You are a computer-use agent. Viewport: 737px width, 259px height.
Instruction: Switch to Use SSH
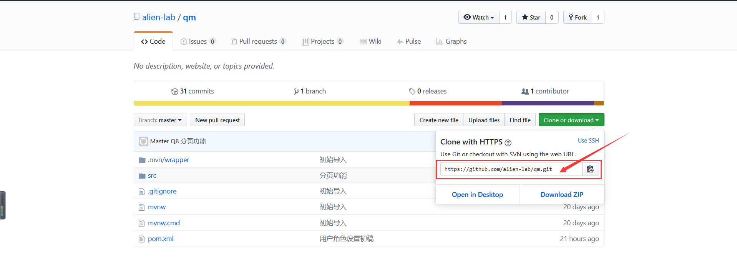point(588,141)
